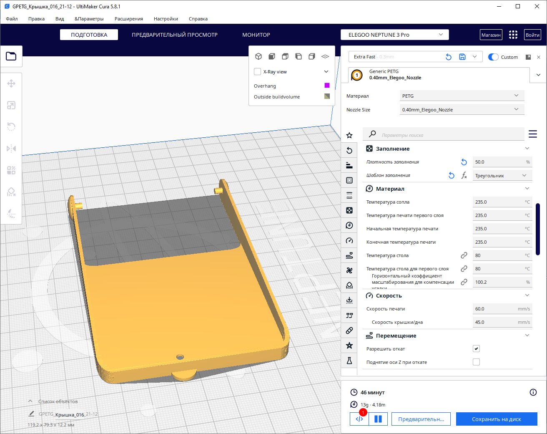547x434 pixels.
Task: Open the Шаблон заполнения Треугольник dropdown
Action: [502, 176]
